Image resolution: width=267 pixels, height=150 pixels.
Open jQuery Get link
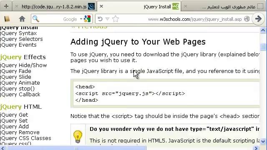point(14,115)
